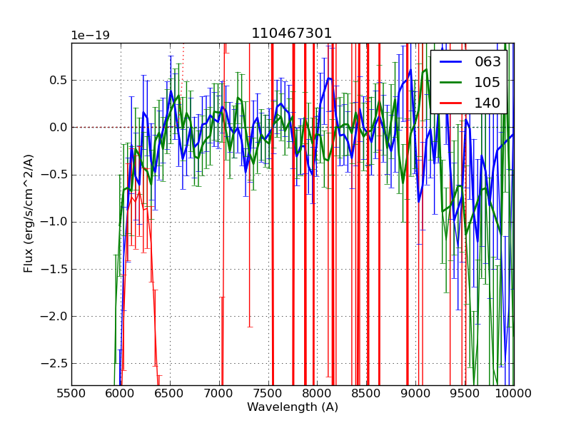The width and height of the screenshot is (571, 428).
Task: Select the blue 063 legend line sample
Action: click(450, 62)
